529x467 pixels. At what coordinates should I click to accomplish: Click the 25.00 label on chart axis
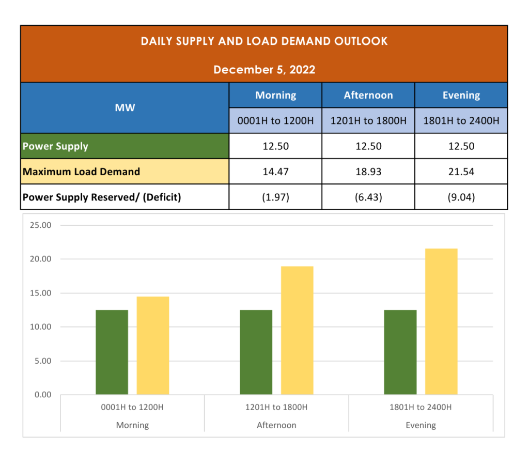(41, 225)
